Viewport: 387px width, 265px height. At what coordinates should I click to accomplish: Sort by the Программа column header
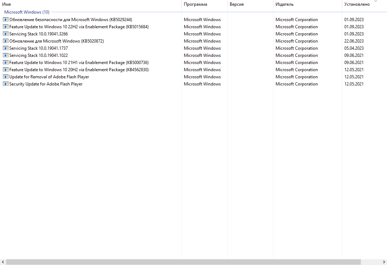point(204,4)
